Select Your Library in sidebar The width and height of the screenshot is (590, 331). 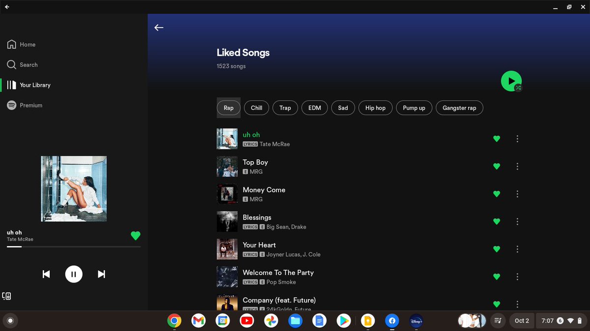pos(29,85)
